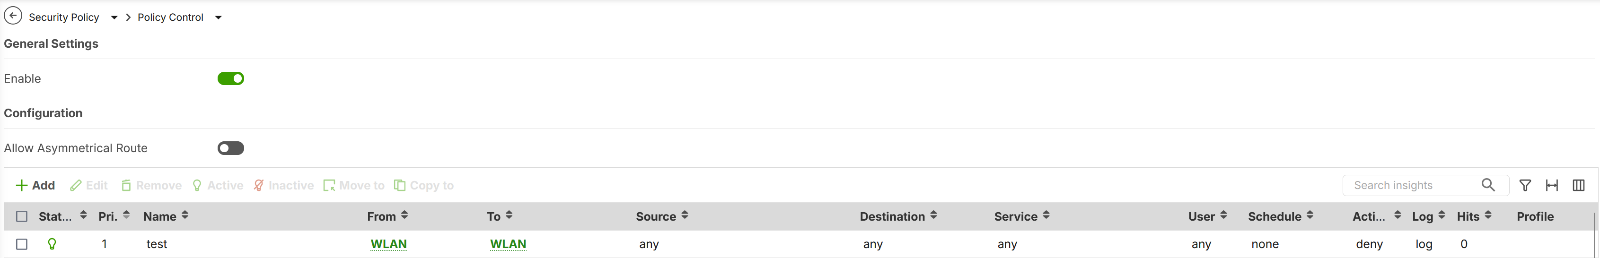This screenshot has width=1600, height=258.
Task: Click the status bulb icon for test rule
Action: pos(52,244)
